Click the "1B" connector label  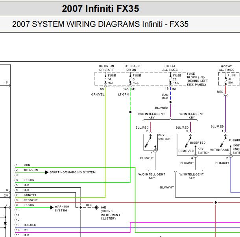pos(167,89)
